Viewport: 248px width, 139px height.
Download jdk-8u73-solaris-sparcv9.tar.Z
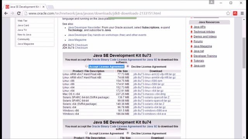point(152,97)
